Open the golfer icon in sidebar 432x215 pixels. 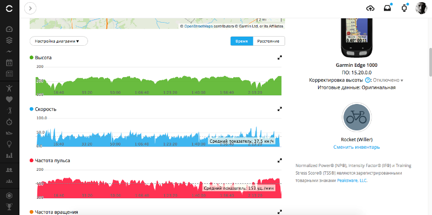coord(9,110)
